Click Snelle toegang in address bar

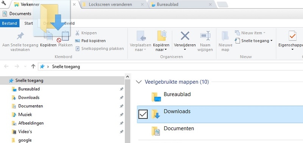click(x=66, y=67)
